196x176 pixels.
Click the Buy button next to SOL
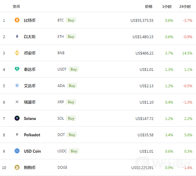point(71,118)
